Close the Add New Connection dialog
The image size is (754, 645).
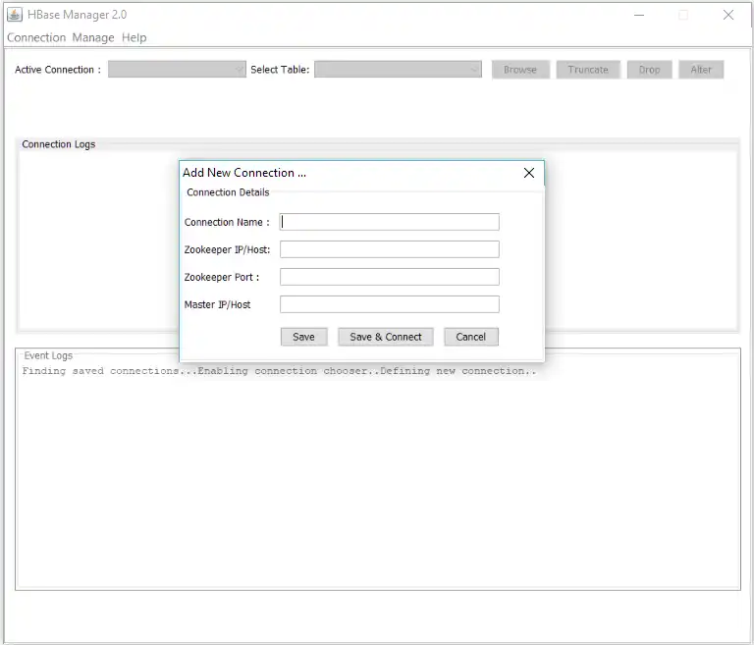tap(529, 173)
